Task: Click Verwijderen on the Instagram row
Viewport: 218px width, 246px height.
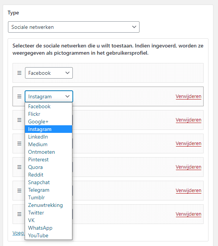Action: (x=188, y=96)
